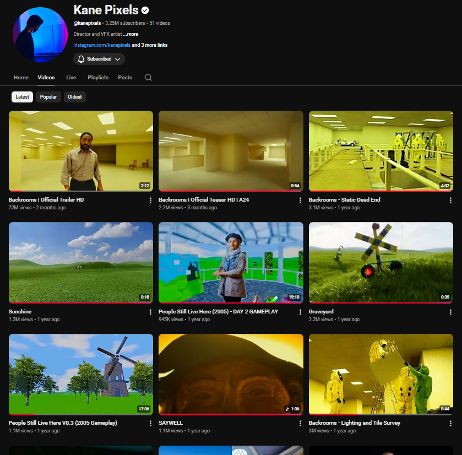Click '22M views • 2 months ago' text
462x455 pixels.
pos(37,208)
